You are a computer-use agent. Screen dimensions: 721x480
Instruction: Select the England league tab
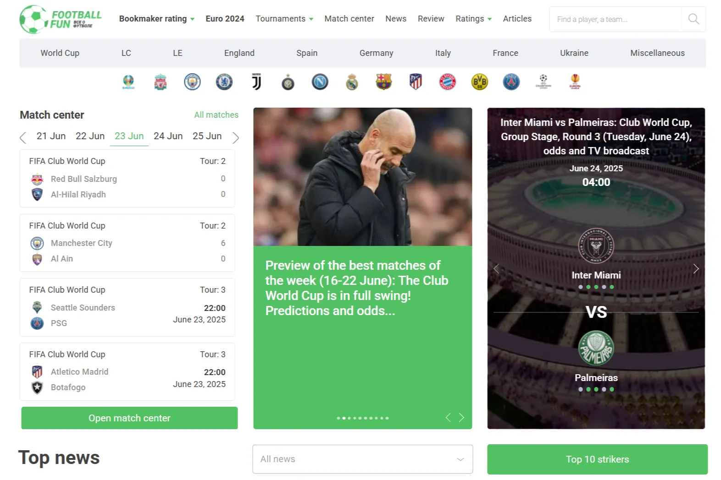tap(239, 53)
